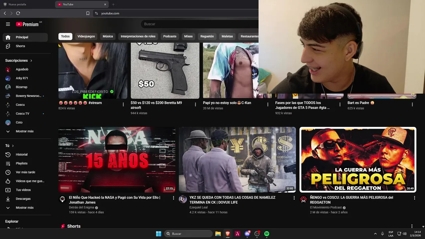This screenshot has width=425, height=239.
Task: Bookmark page with address bar icon
Action: click(x=88, y=13)
